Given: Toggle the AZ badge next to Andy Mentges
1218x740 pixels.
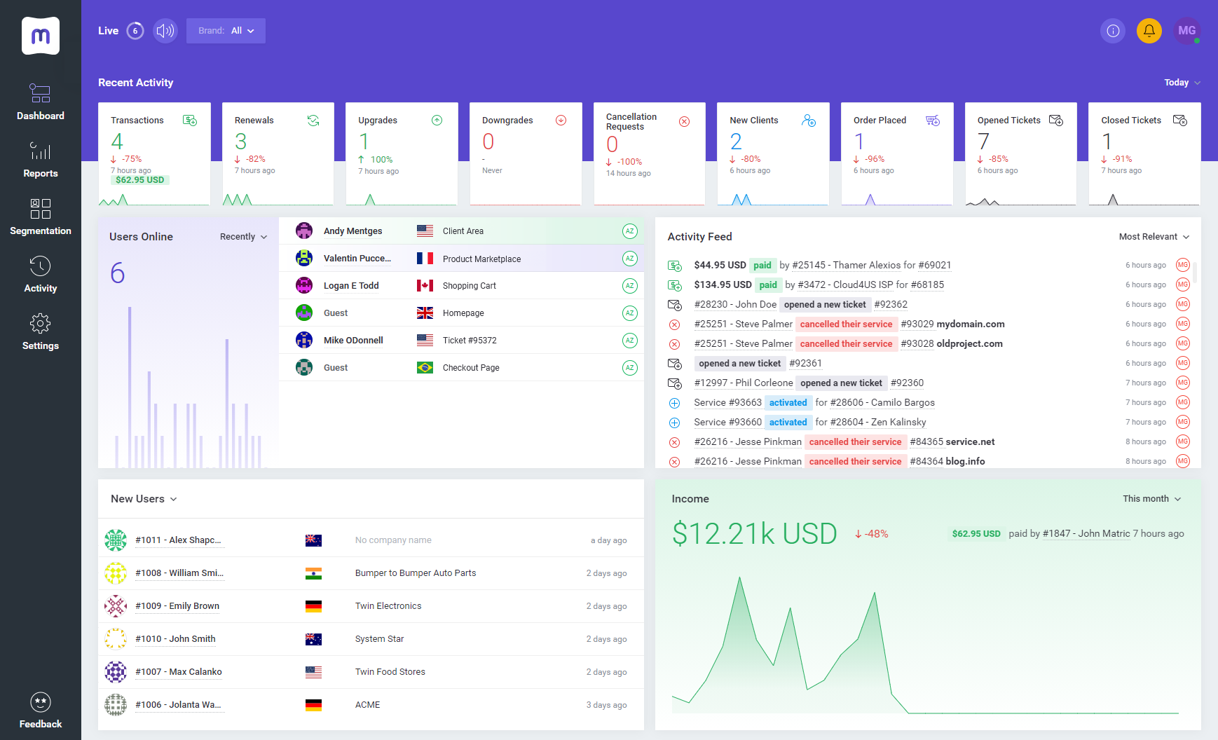Looking at the screenshot, I should coord(630,231).
